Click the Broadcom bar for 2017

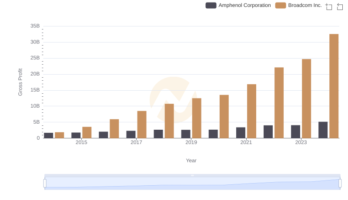click(x=142, y=125)
